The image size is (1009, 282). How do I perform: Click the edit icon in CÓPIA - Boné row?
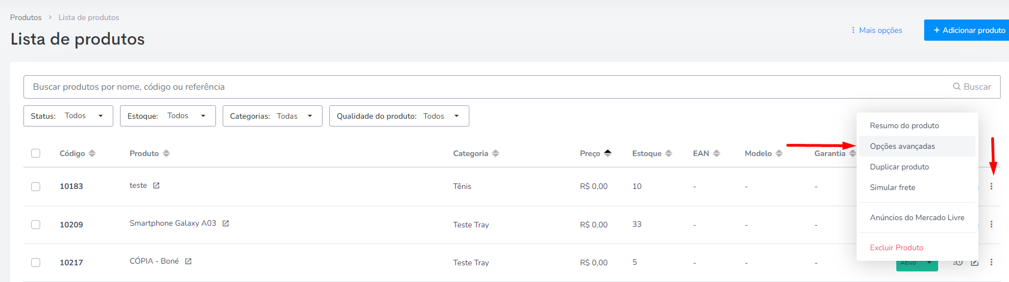pyautogui.click(x=974, y=262)
